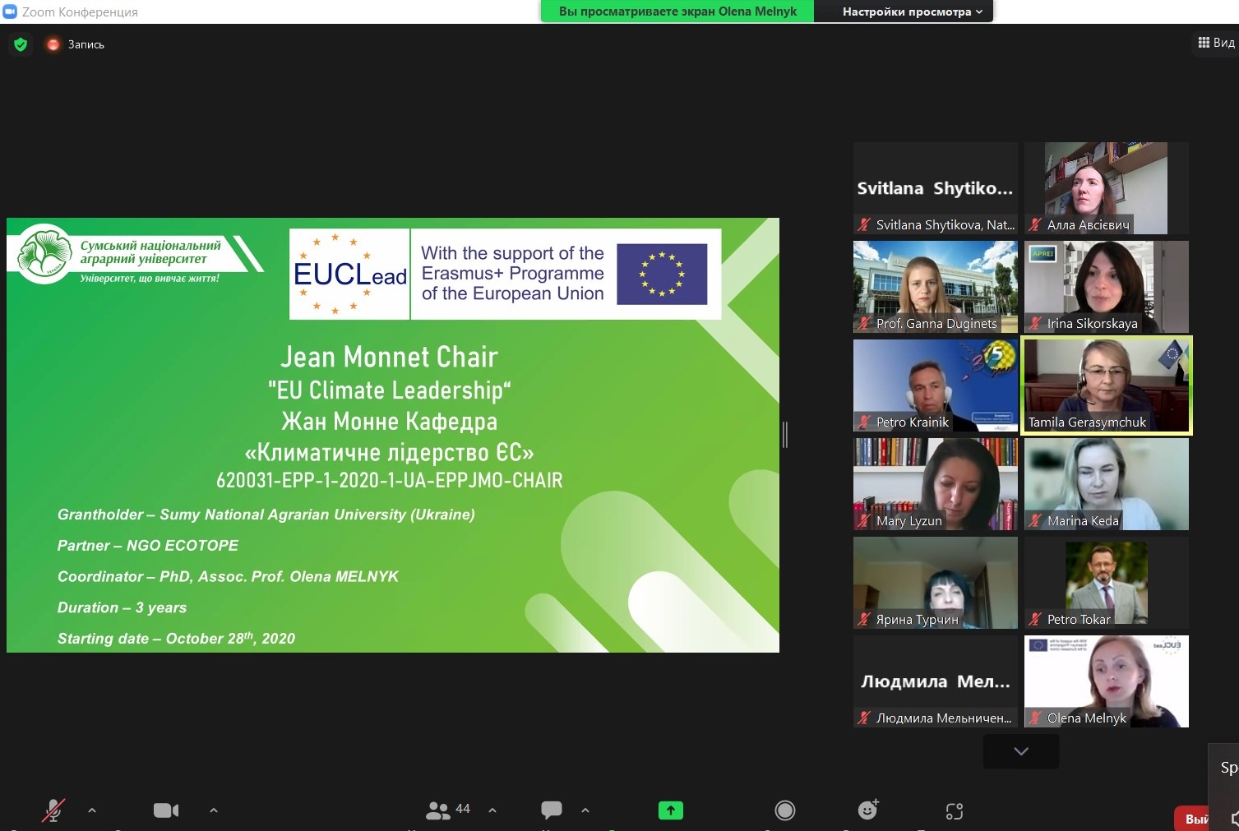Unmute the microphone in the toolbar
The width and height of the screenshot is (1239, 831).
click(53, 810)
